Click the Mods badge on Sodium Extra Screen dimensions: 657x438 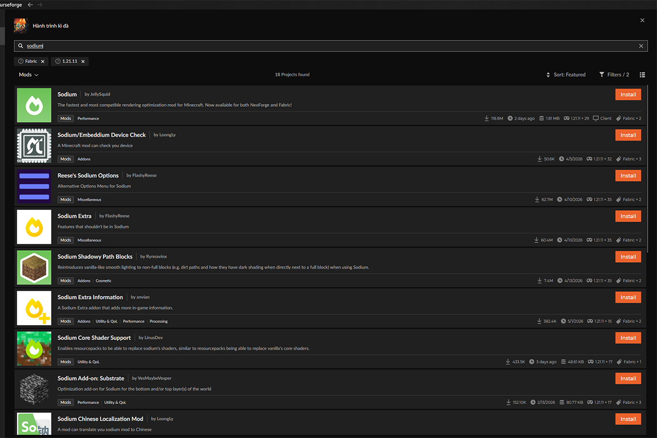pos(66,240)
